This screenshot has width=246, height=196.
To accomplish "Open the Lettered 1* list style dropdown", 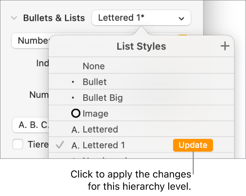I will (x=141, y=18).
